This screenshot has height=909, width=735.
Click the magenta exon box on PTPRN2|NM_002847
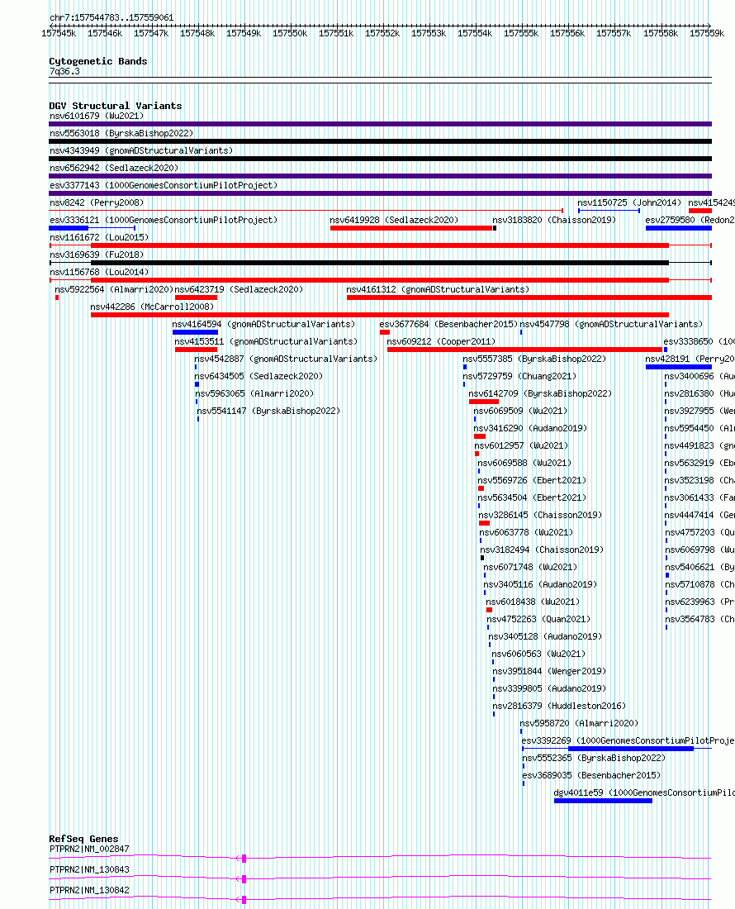click(x=244, y=859)
